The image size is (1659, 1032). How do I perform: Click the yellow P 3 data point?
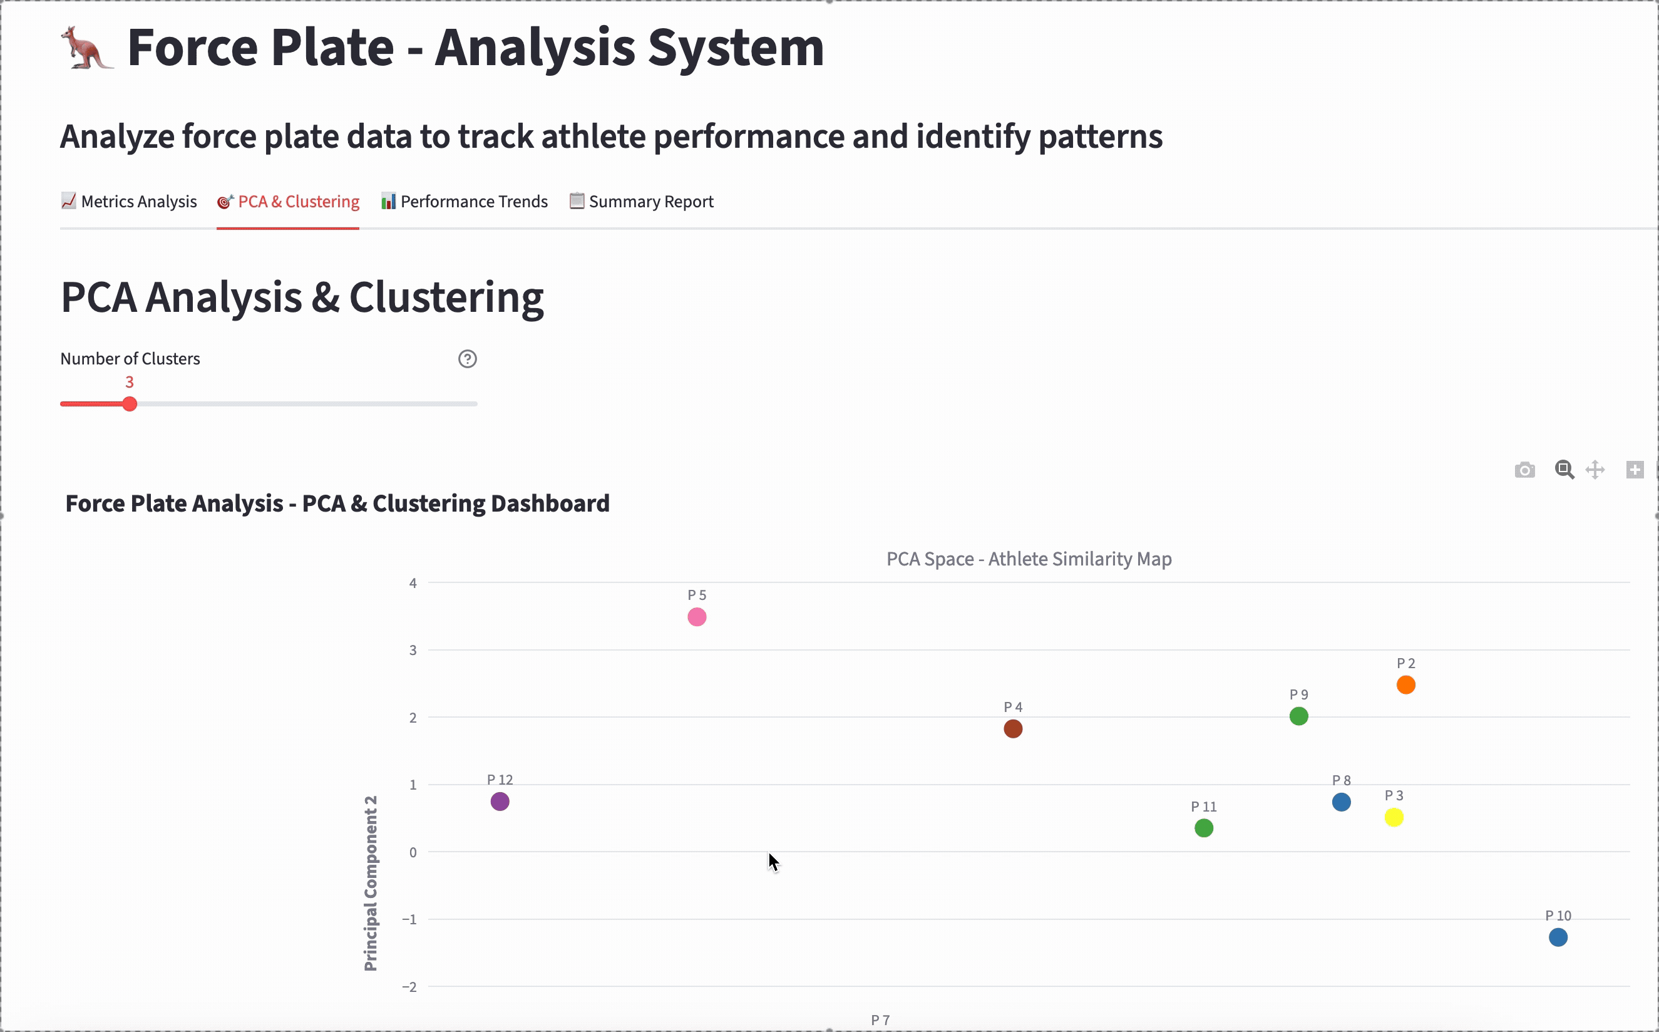point(1394,817)
